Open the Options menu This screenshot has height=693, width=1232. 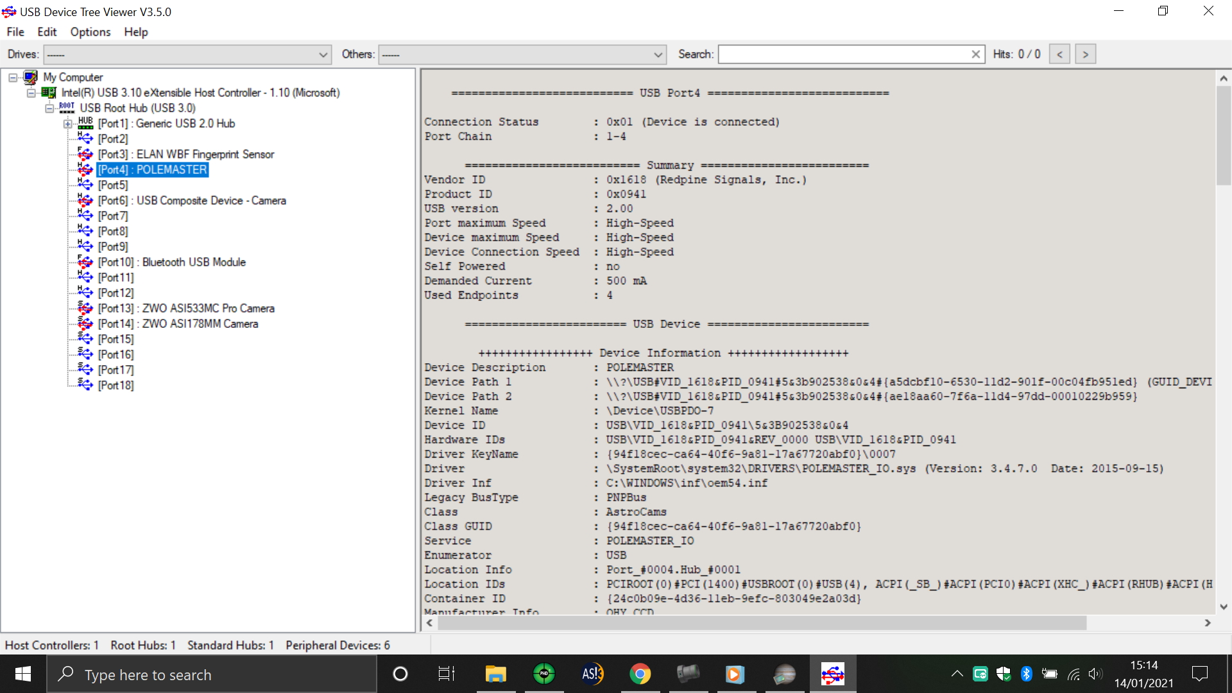(x=90, y=32)
